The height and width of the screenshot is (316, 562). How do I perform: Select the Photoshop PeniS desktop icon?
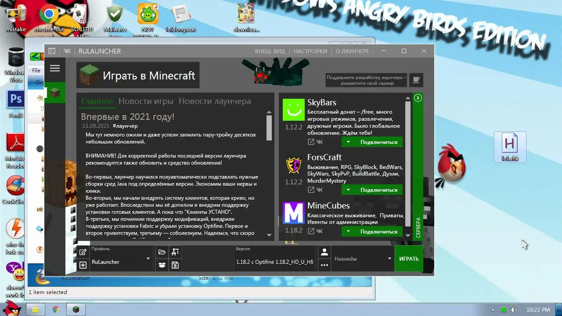point(16,104)
